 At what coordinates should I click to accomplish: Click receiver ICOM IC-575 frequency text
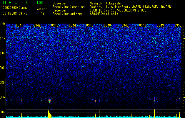(118, 10)
